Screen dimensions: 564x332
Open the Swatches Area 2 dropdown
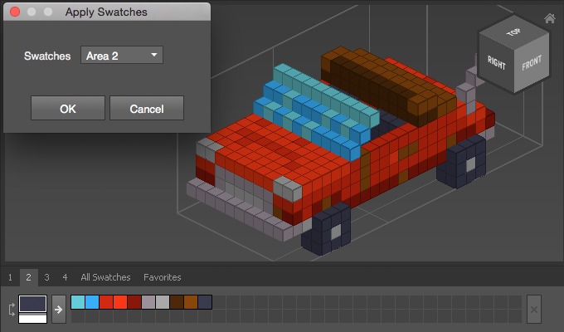(122, 56)
